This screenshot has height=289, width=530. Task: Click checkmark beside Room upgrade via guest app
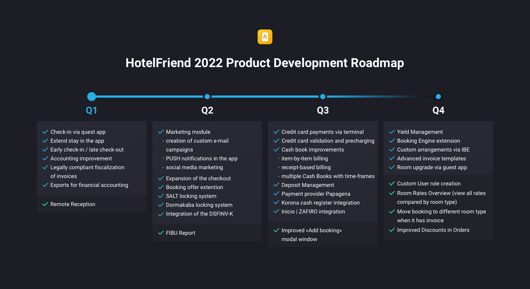click(x=392, y=167)
